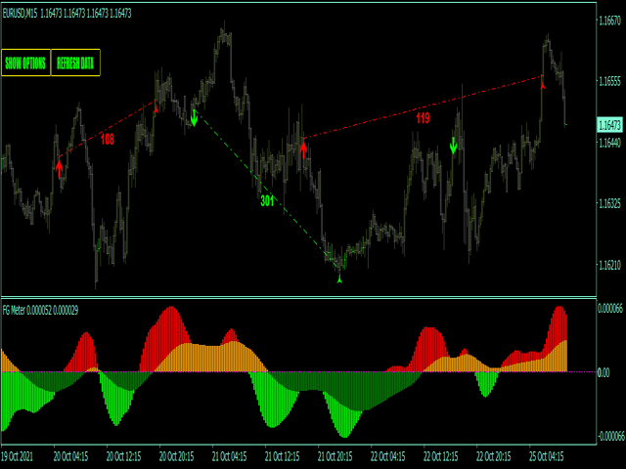Image resolution: width=626 pixels, height=469 pixels.
Task: Click the 1.16555 price axis label
Action: pos(609,81)
